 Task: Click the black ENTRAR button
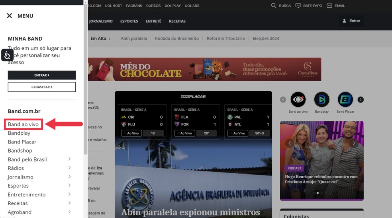click(x=42, y=75)
